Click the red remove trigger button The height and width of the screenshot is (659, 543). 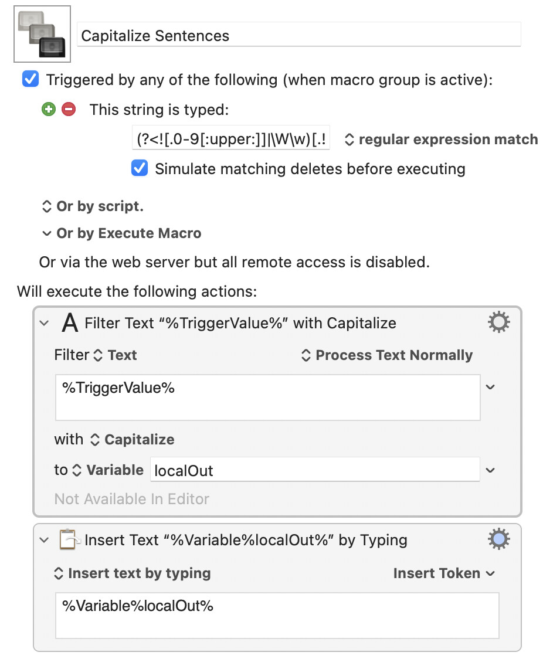[69, 109]
